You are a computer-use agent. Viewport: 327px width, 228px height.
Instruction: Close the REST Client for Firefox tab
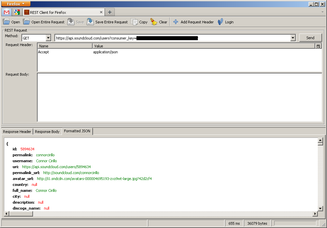coord(102,12)
